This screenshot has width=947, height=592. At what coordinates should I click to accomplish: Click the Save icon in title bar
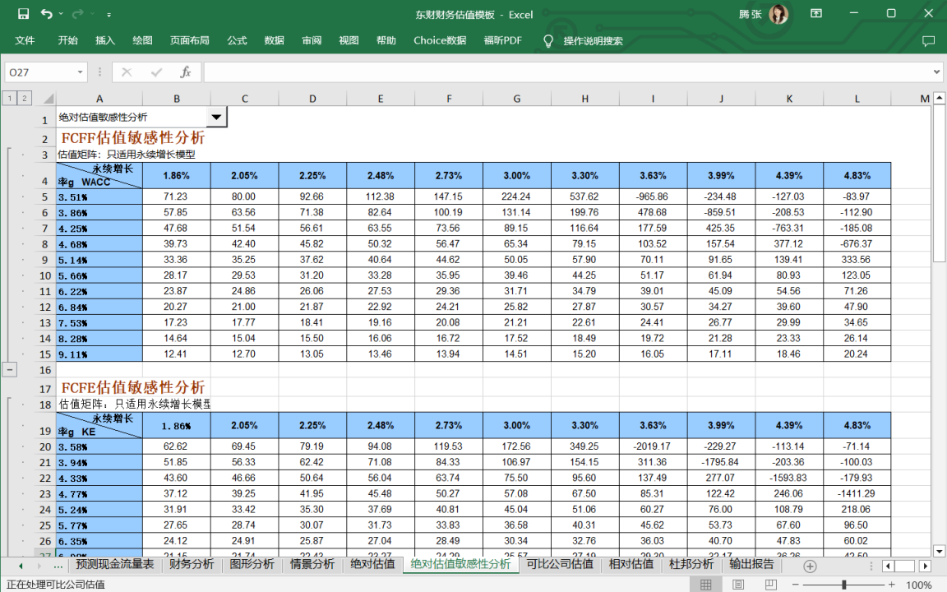click(x=23, y=14)
